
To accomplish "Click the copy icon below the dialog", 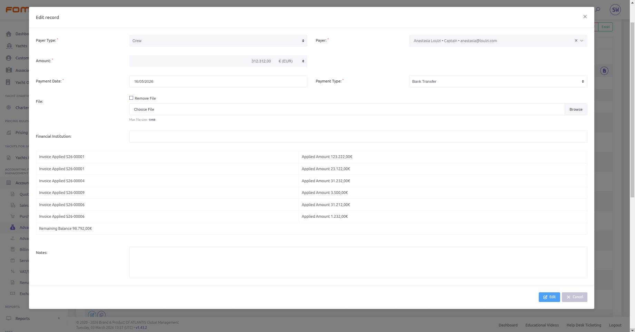I will 101,315.
